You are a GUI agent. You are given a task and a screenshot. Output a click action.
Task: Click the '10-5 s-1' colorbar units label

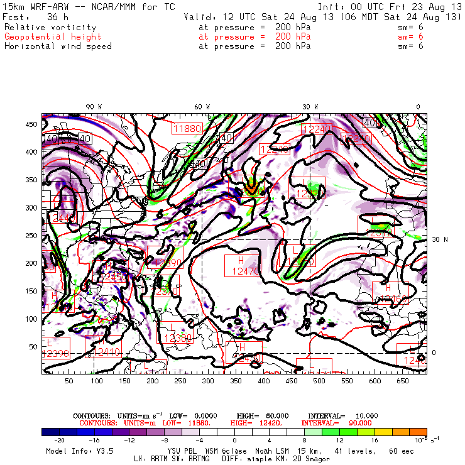427,439
